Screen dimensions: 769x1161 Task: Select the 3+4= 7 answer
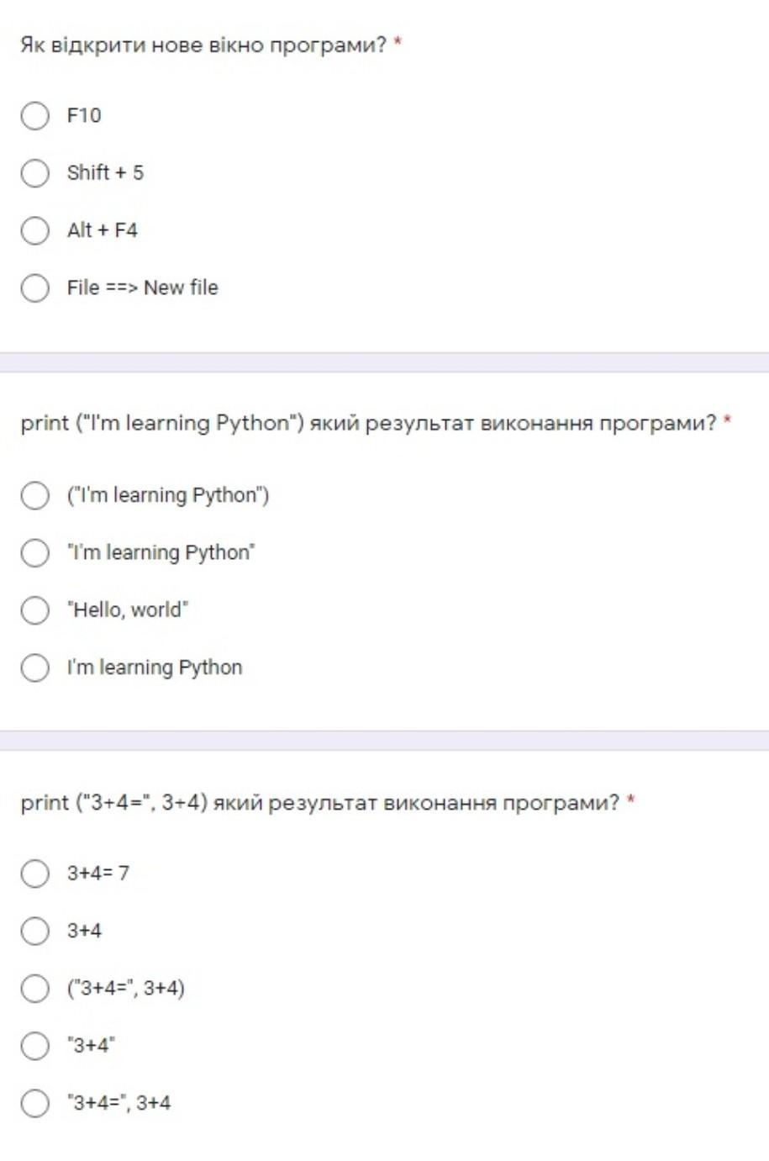click(34, 873)
